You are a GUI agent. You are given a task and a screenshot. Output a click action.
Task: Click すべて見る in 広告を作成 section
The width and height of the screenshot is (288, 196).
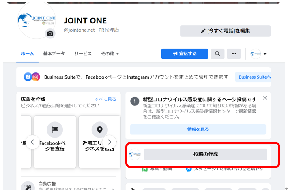pos(105,99)
